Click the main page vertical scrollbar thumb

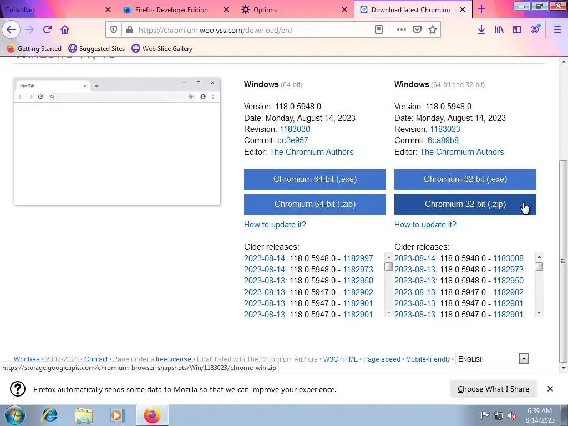click(563, 261)
